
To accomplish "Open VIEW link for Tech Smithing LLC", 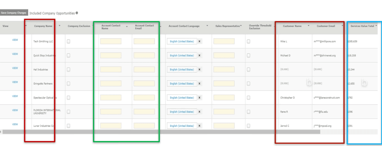I will (15, 40).
